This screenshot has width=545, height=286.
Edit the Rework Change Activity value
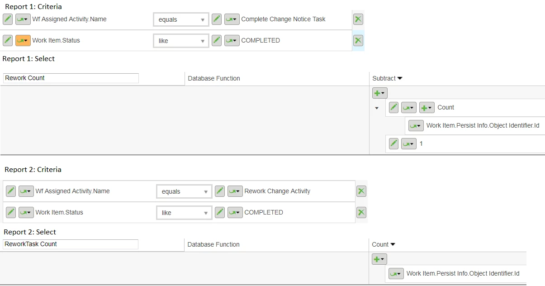(x=220, y=191)
